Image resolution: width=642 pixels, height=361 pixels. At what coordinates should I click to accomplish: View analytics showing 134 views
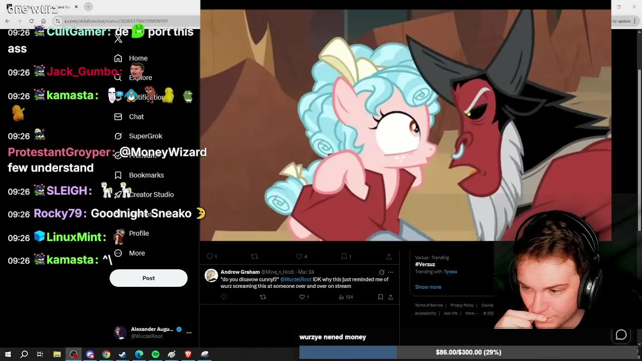pos(346,297)
